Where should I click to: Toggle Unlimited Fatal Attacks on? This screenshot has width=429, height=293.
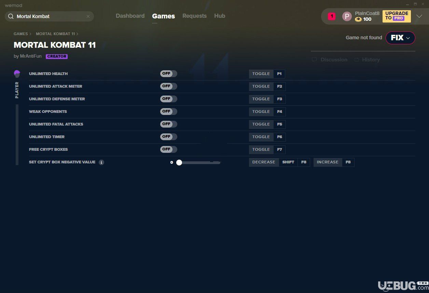[169, 124]
